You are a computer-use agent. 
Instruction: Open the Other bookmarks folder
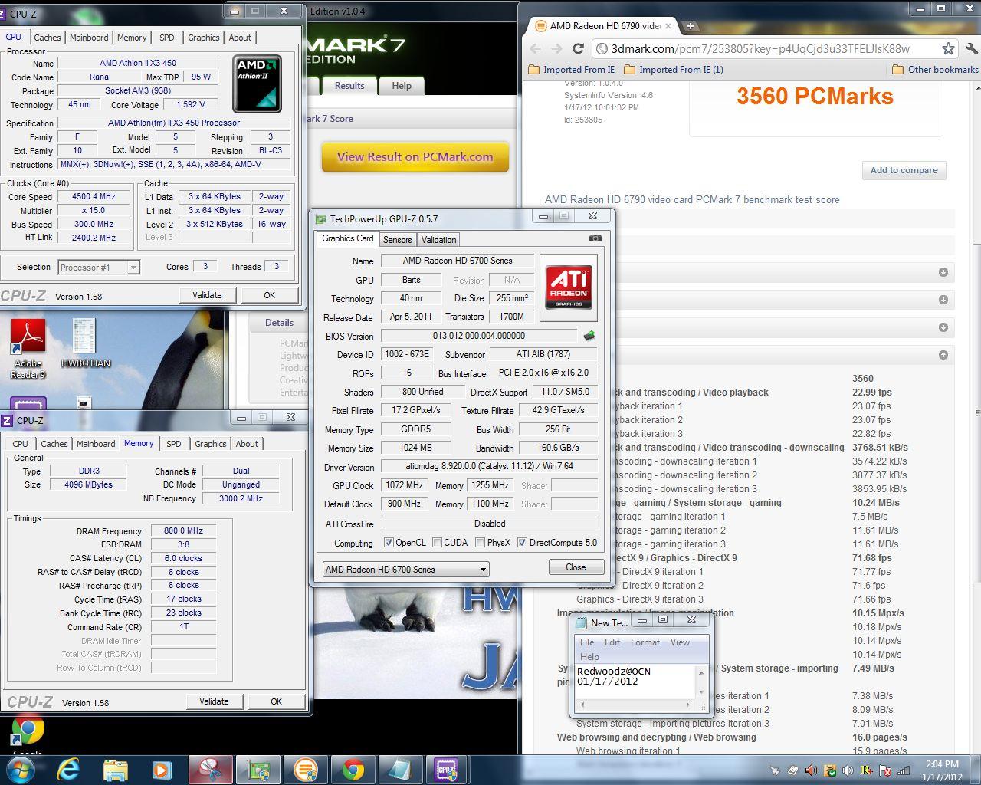coord(936,70)
